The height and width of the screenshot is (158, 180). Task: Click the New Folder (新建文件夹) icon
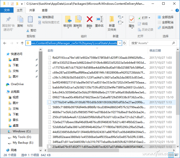[x=112, y=20]
